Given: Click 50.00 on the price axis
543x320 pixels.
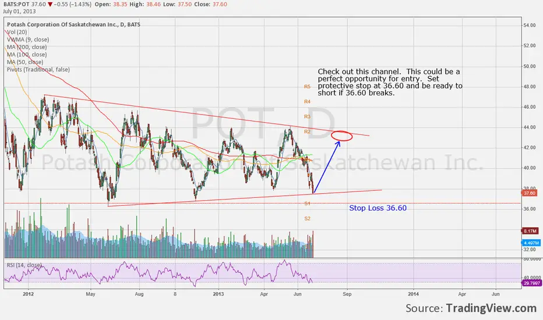Looking at the screenshot, I should click(x=530, y=66).
